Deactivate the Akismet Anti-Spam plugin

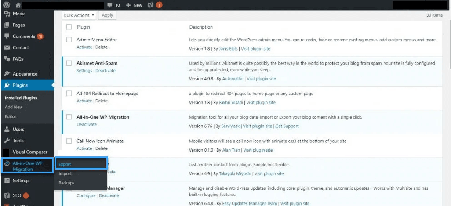[x=105, y=71]
